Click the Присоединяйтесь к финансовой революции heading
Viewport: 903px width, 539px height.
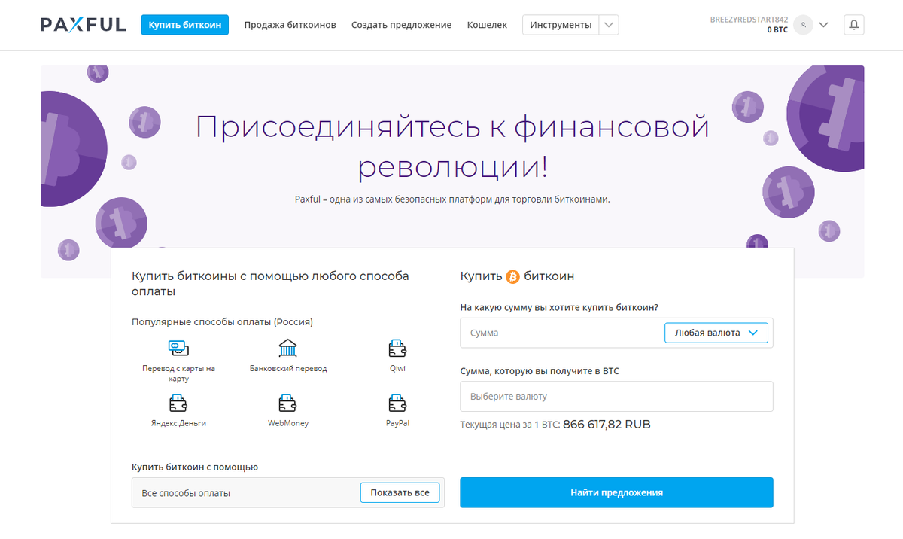tap(452, 147)
